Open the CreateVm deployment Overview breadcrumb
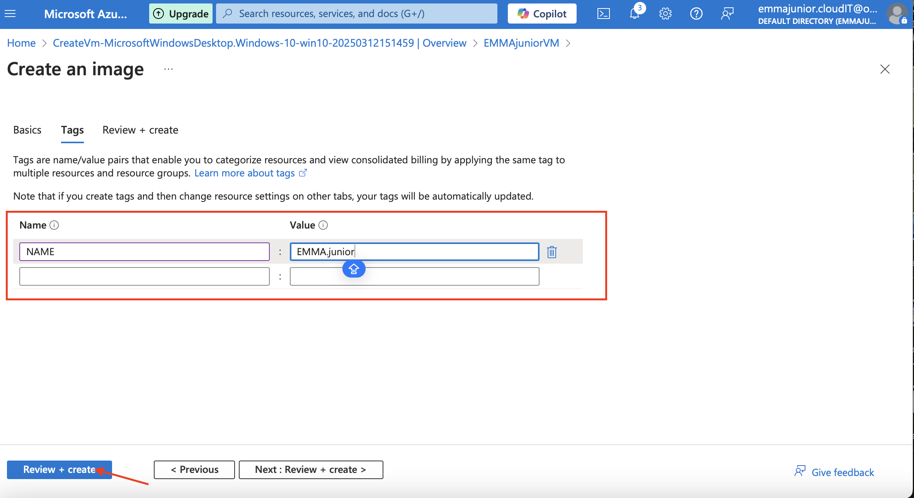914x498 pixels. 259,43
